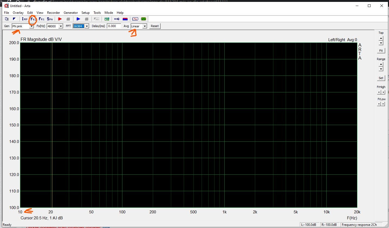Increase the graph Range with up arrow

pos(381,64)
